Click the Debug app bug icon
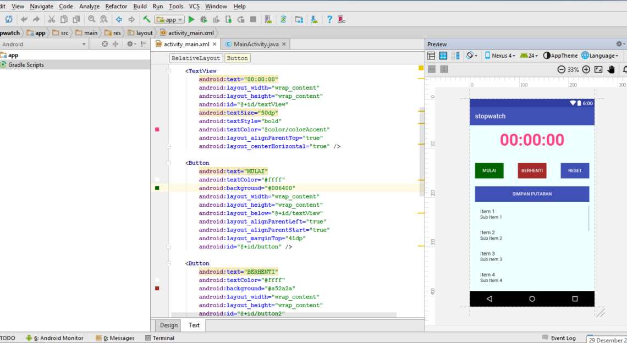This screenshot has height=343, width=627. click(x=204, y=19)
